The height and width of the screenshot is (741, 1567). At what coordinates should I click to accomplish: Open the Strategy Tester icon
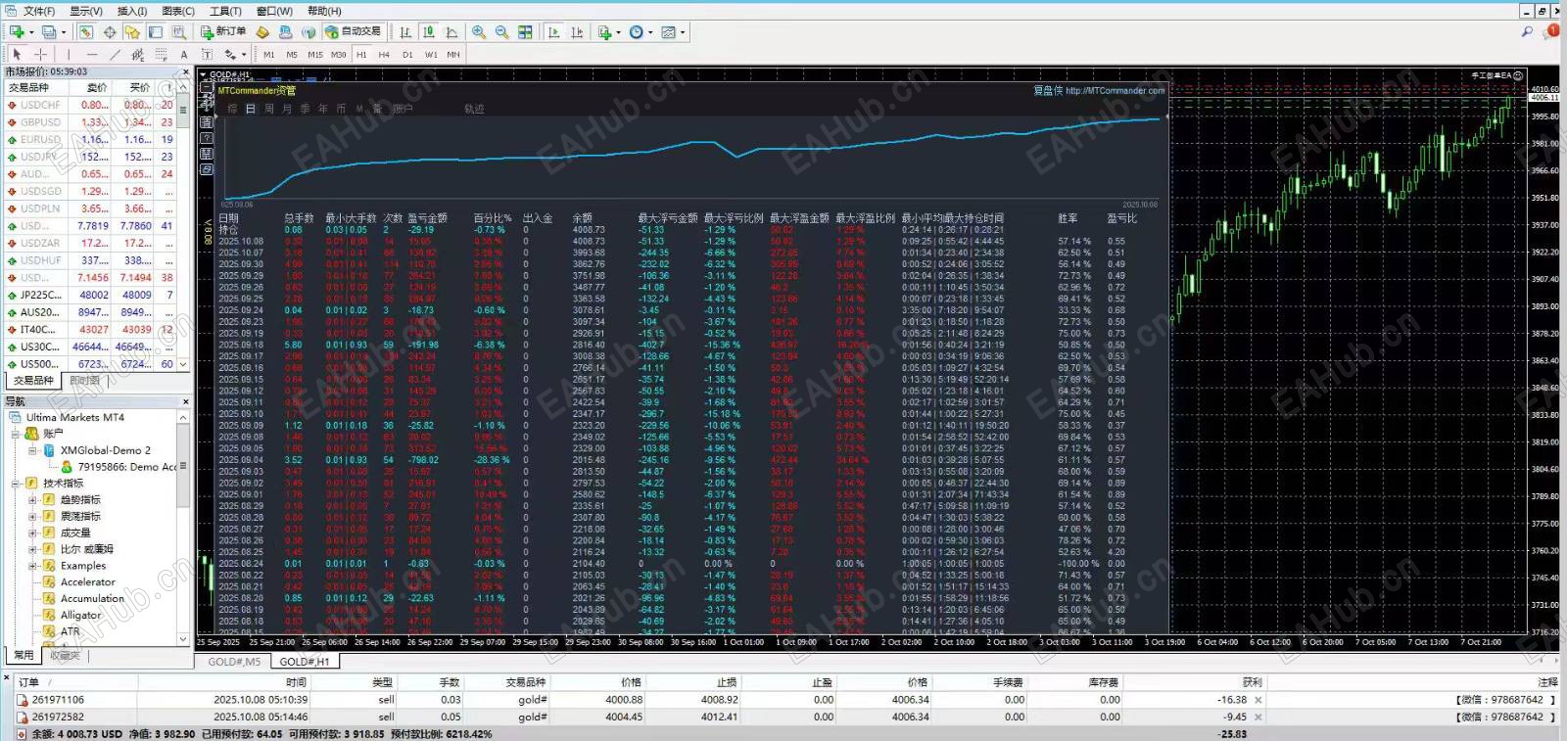(x=178, y=32)
